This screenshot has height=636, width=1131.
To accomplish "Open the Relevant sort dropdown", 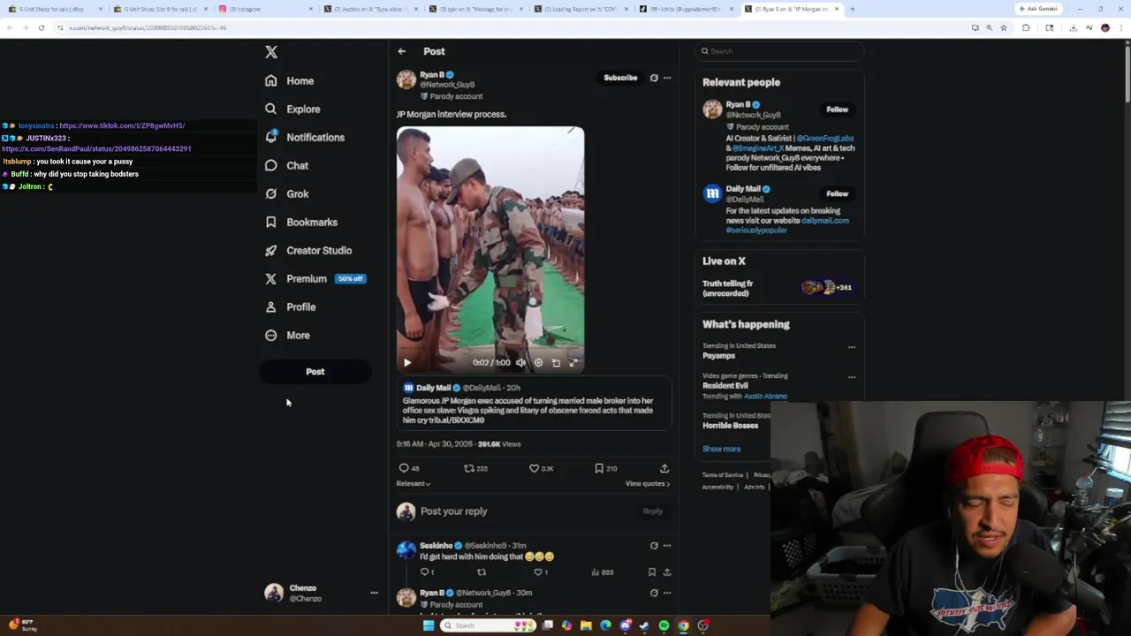I will pos(414,483).
